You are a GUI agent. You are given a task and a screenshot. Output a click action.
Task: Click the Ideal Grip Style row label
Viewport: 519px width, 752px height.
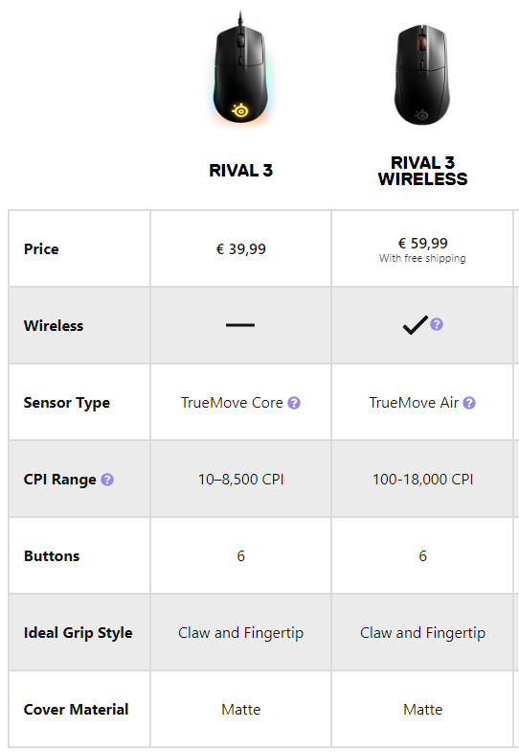click(x=79, y=633)
